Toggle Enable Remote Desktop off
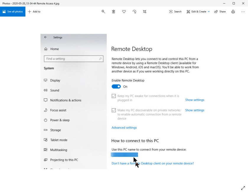This screenshot has width=248, height=193. [x=116, y=86]
